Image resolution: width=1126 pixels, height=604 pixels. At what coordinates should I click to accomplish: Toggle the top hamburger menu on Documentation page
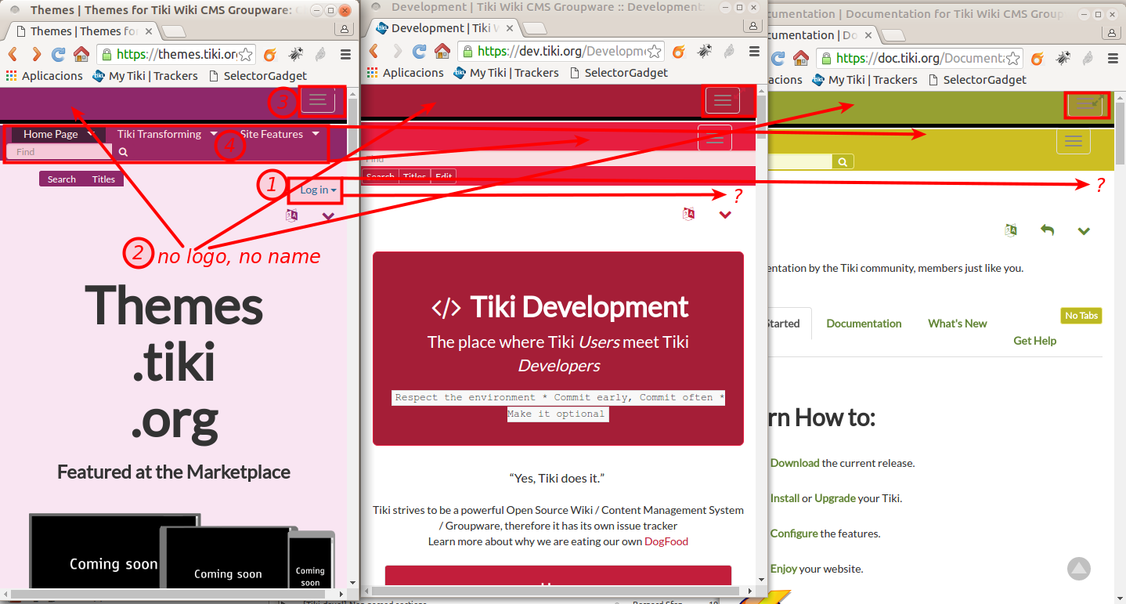click(x=1085, y=104)
